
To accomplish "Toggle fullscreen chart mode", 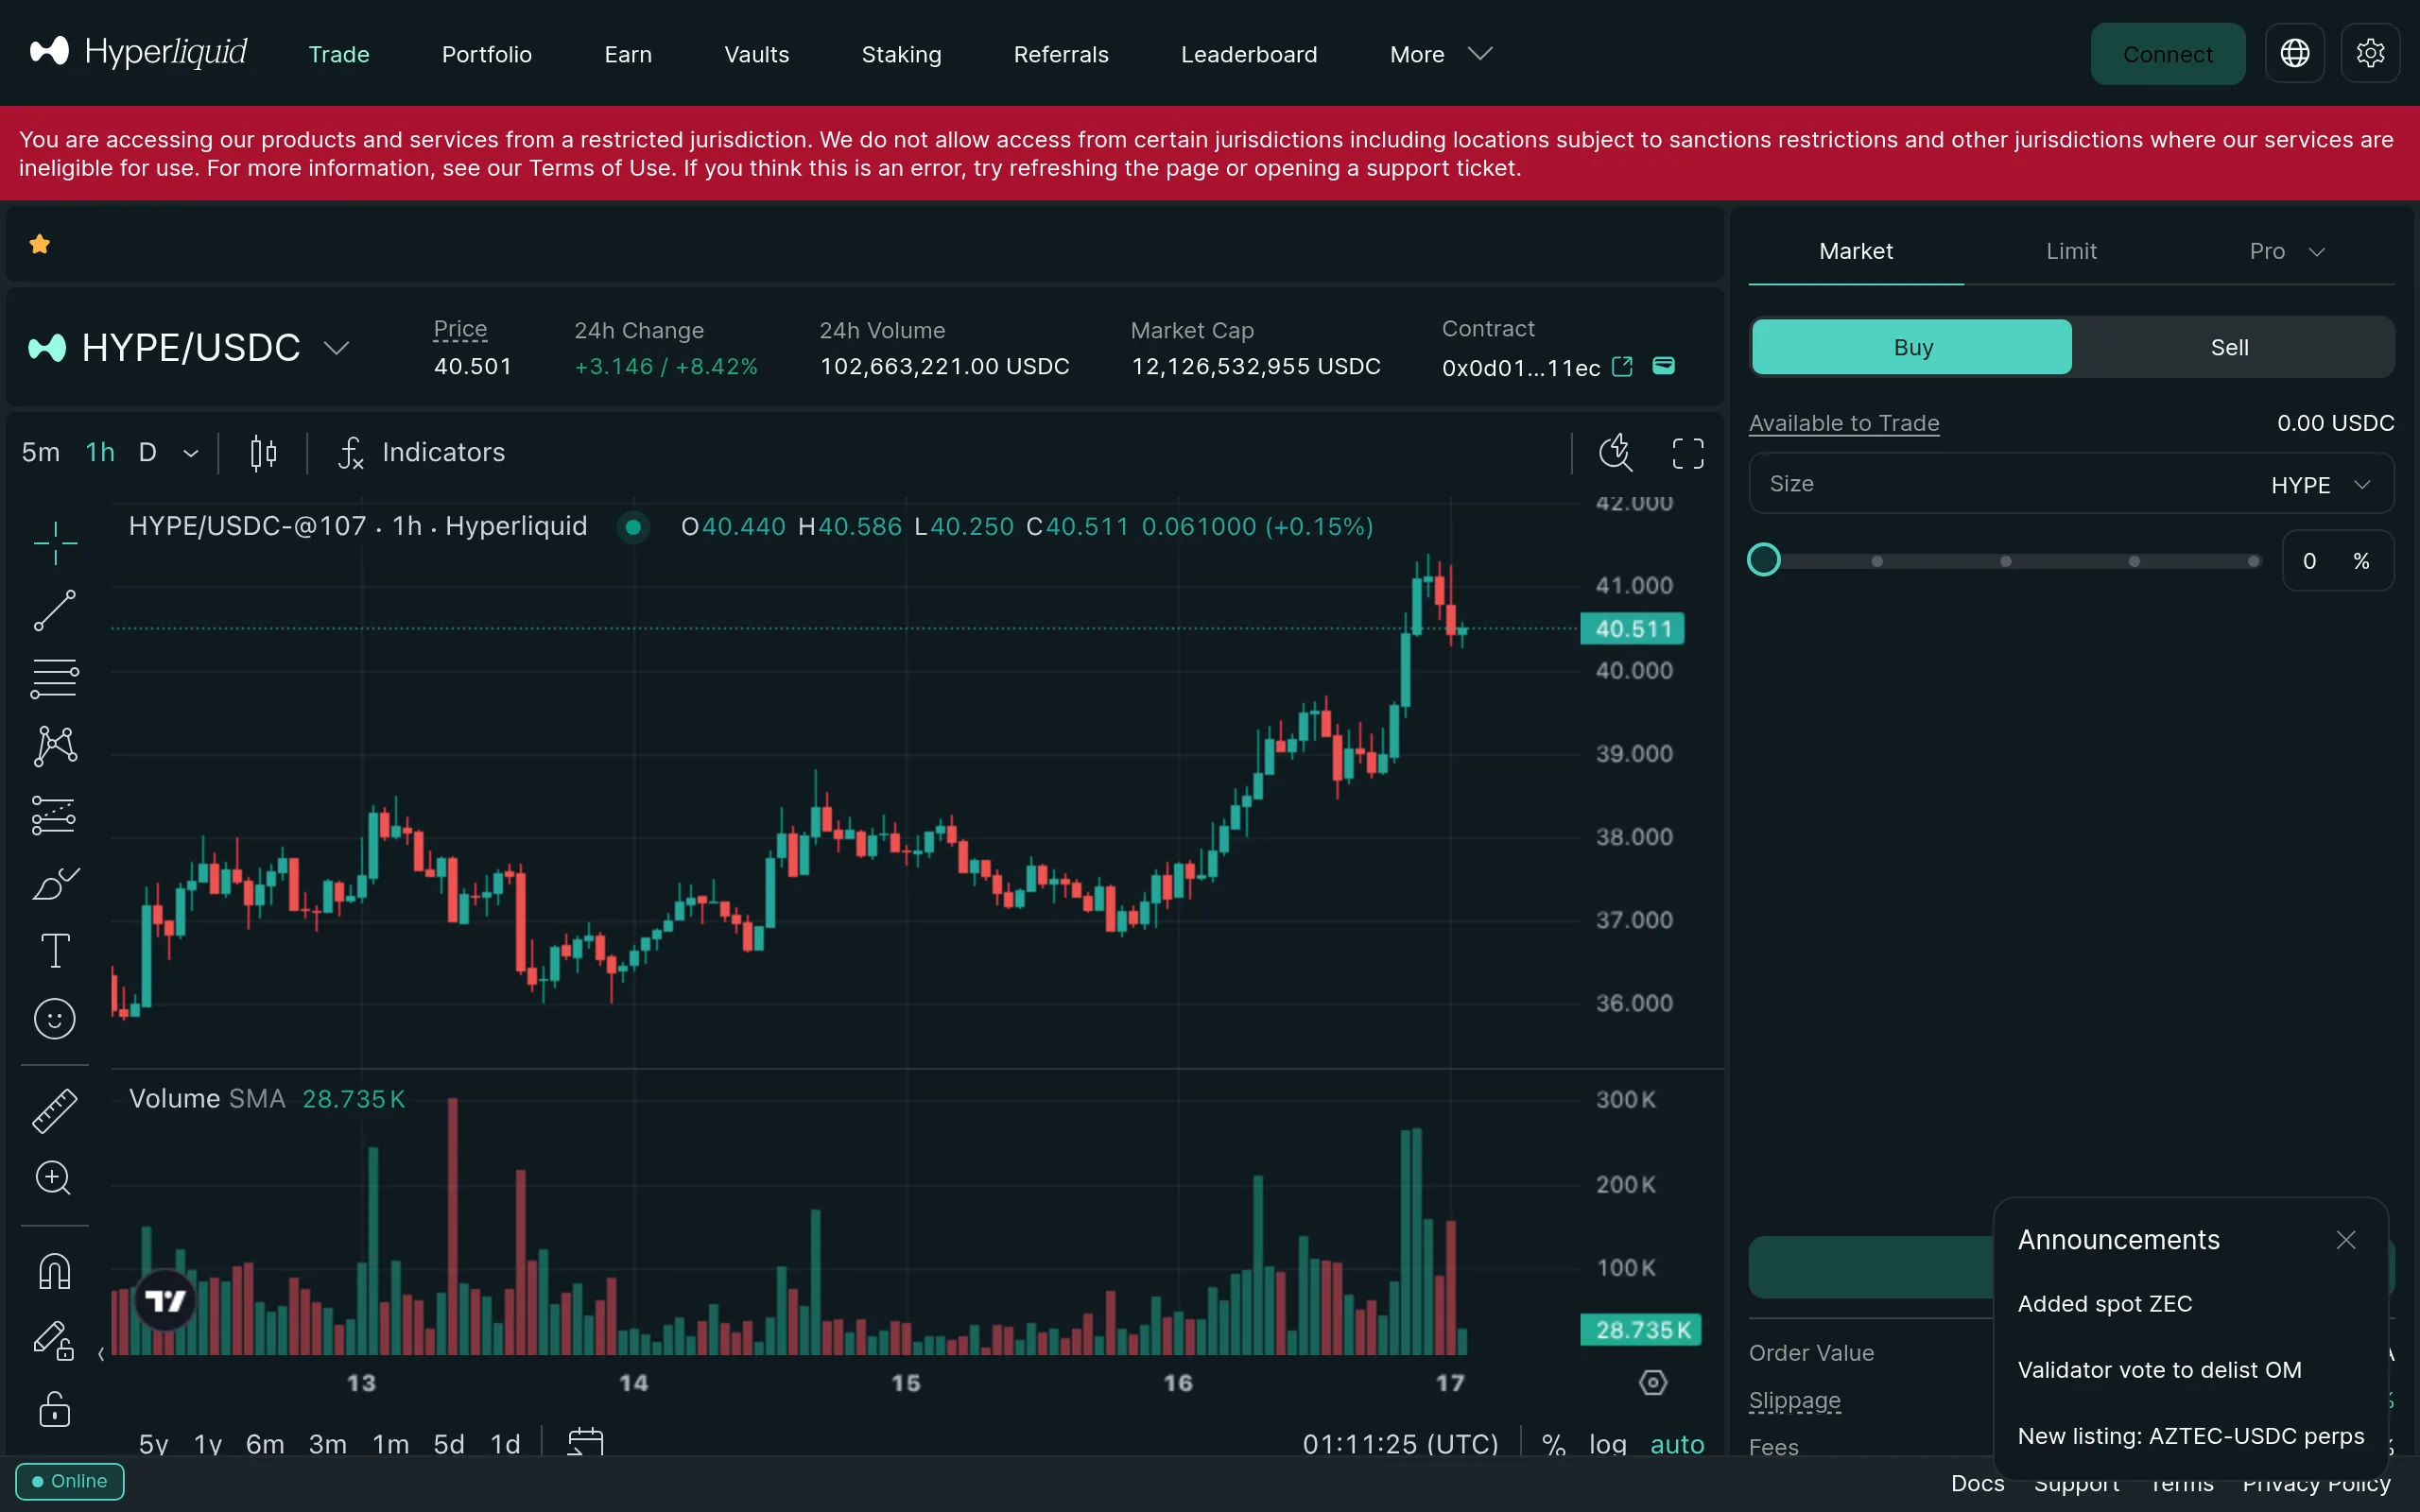I will click(x=1688, y=453).
